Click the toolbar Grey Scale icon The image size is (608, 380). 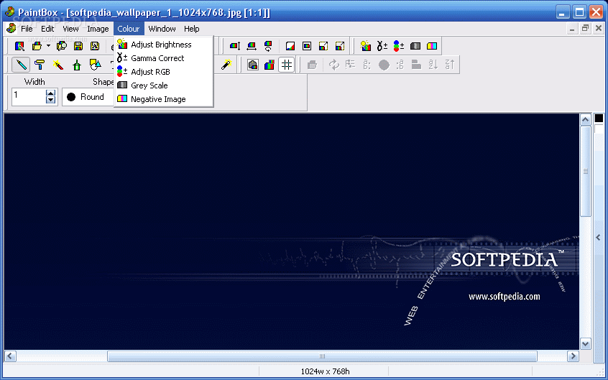[415, 46]
